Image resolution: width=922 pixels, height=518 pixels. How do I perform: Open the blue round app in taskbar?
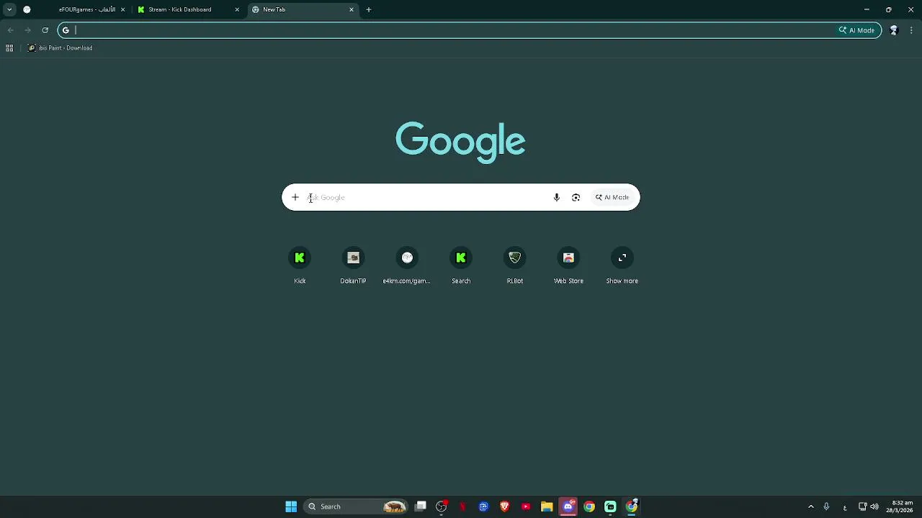(x=483, y=506)
